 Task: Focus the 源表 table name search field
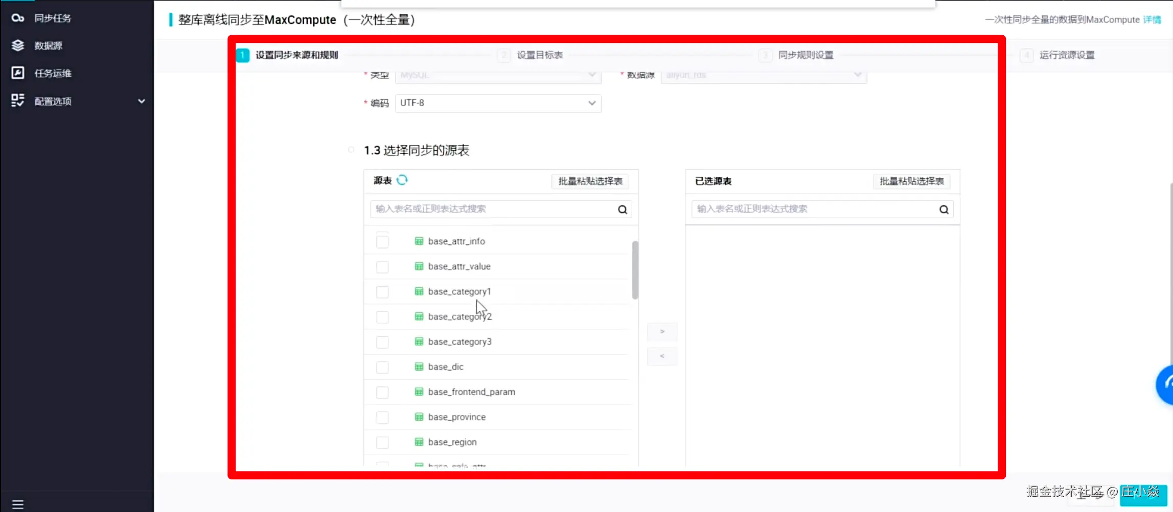coord(501,209)
